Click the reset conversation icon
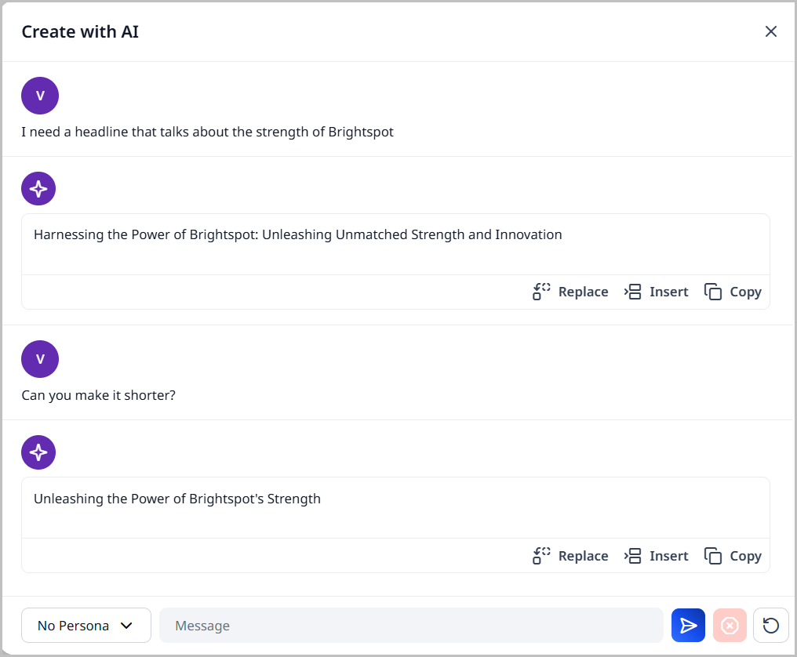This screenshot has width=797, height=657. click(x=770, y=625)
